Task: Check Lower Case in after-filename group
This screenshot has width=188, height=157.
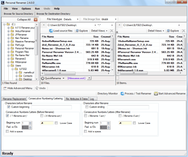Action: click(x=134, y=123)
